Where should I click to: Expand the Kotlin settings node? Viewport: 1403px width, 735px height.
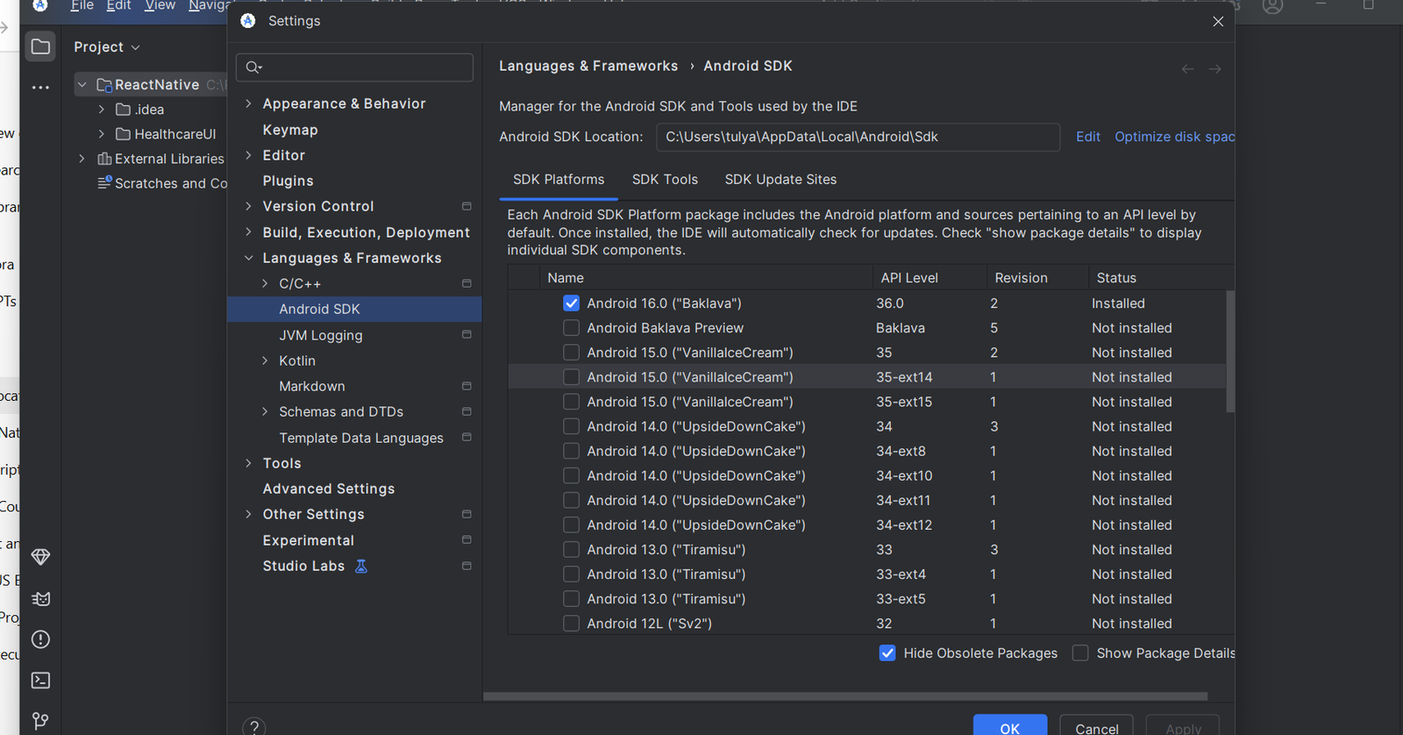pos(266,360)
